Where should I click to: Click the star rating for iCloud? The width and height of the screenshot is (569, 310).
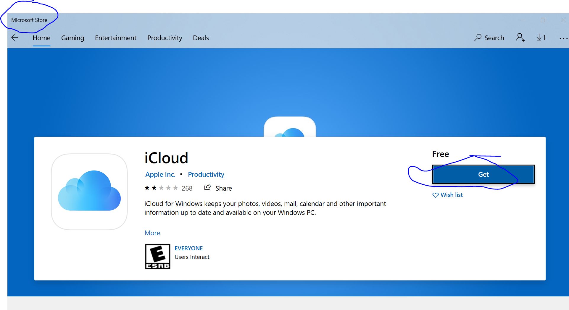click(x=161, y=188)
